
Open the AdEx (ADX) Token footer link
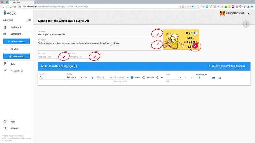tap(10, 138)
